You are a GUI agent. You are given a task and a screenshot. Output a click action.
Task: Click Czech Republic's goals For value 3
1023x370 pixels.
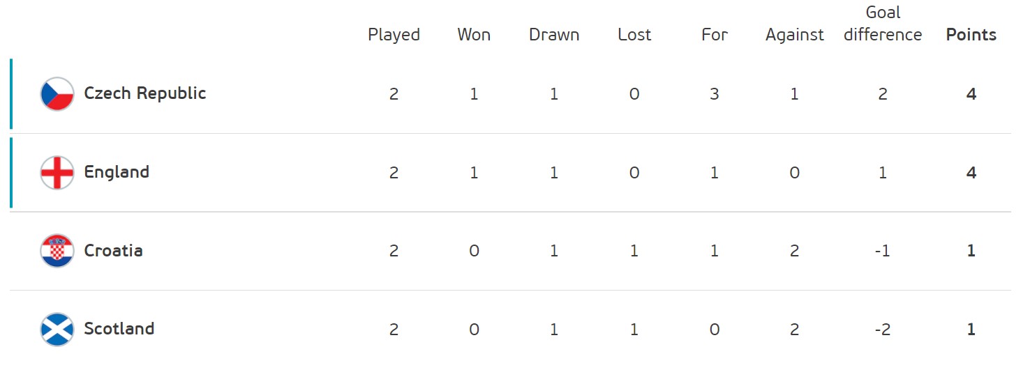coord(715,94)
